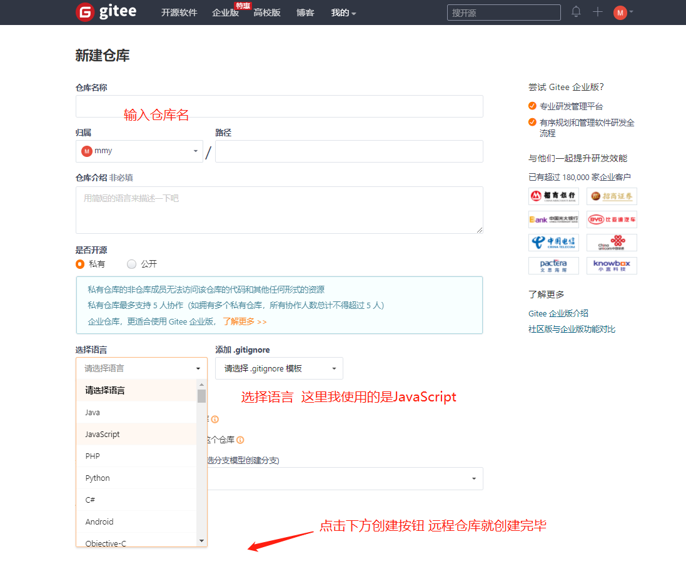Click the 特惠 badge above 企业版
Viewport: 686px width, 564px height.
[x=243, y=5]
